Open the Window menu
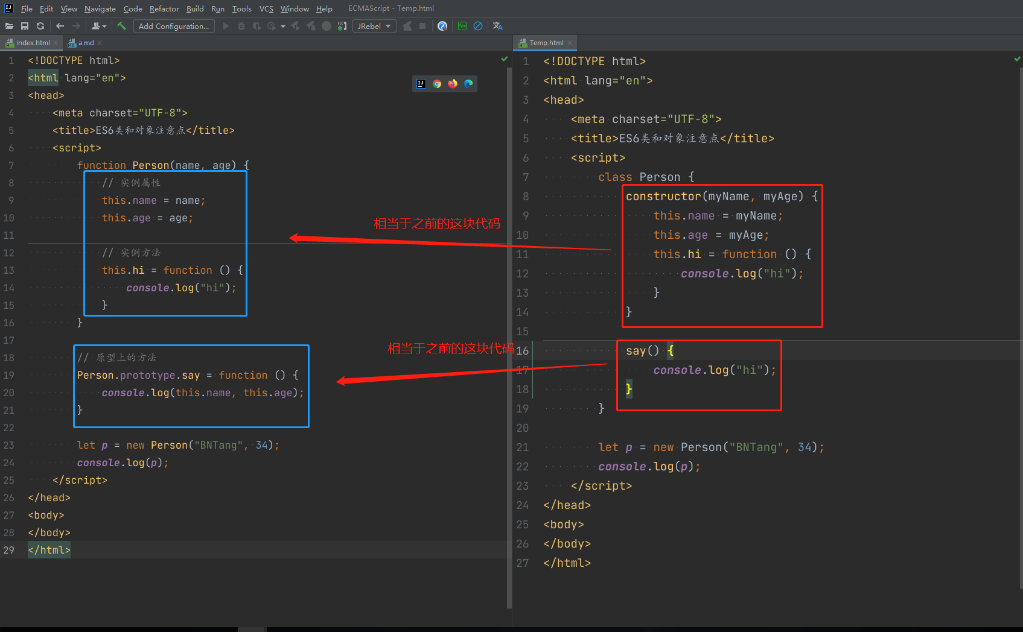 tap(295, 8)
